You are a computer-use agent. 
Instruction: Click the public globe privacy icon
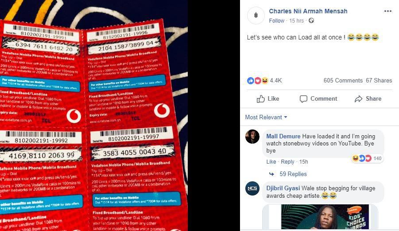pos(311,21)
